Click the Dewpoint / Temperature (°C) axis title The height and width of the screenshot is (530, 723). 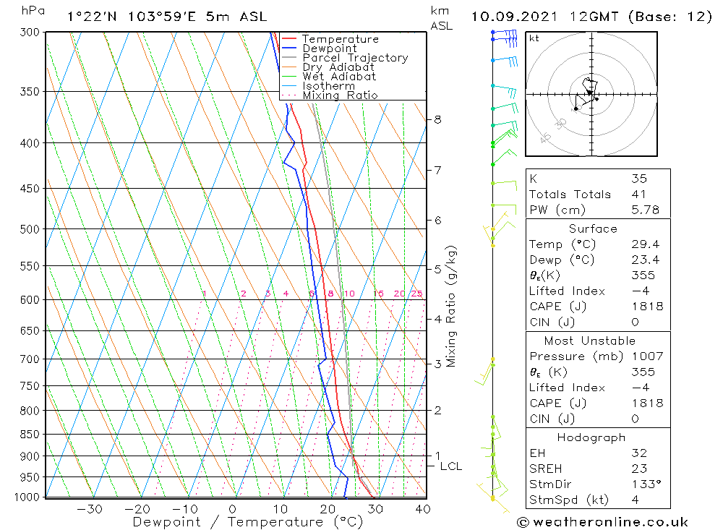pos(248,522)
